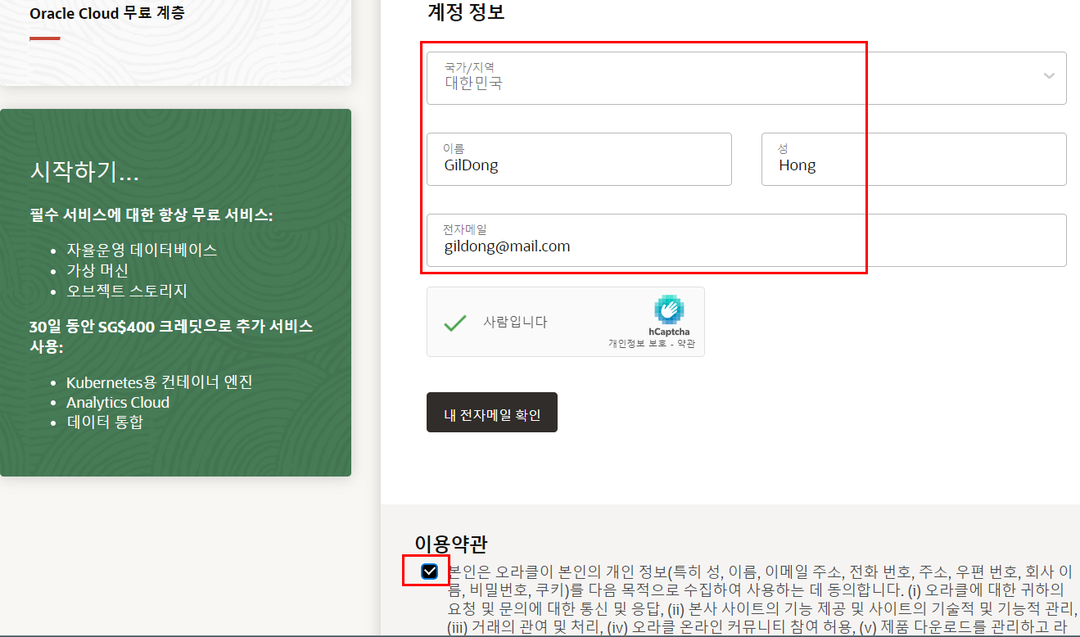Image resolution: width=1080 pixels, height=637 pixels.
Task: Click the 이름 first name field
Action: coord(579,159)
